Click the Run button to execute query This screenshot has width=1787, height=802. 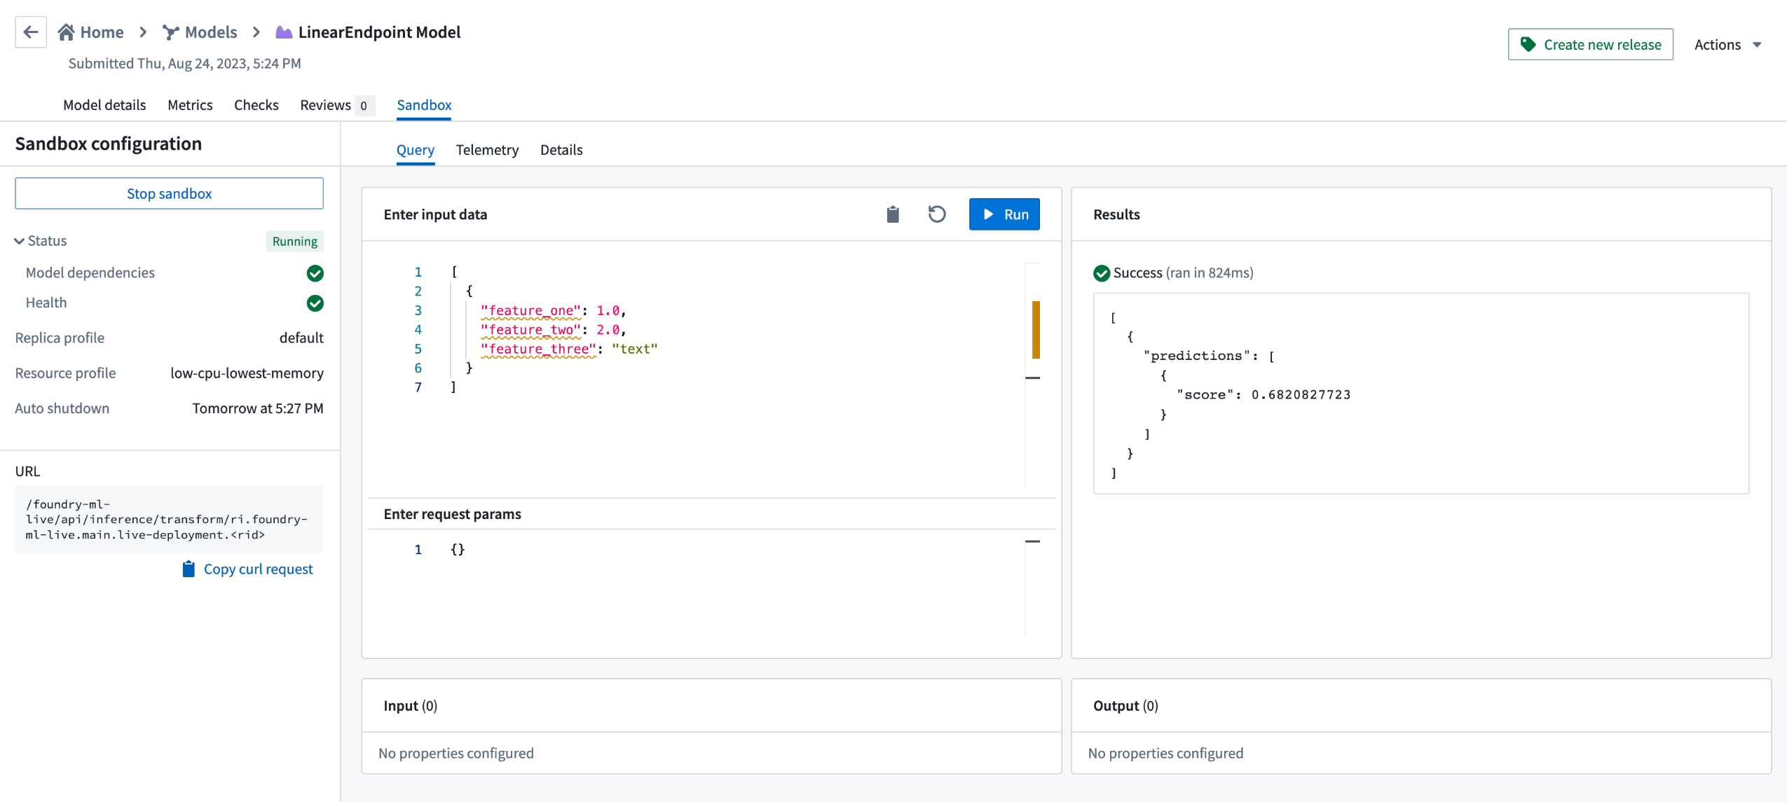click(x=1005, y=213)
